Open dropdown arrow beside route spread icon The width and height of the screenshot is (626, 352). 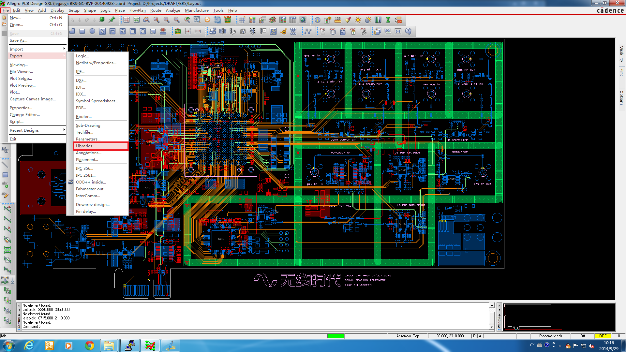tap(12, 280)
